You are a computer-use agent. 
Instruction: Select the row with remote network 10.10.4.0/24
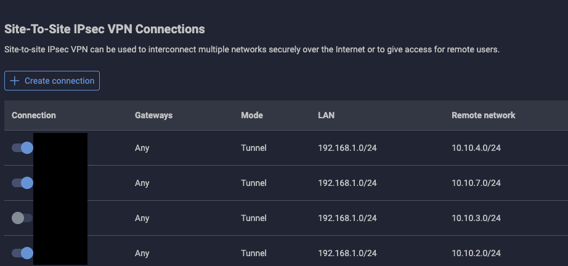476,148
